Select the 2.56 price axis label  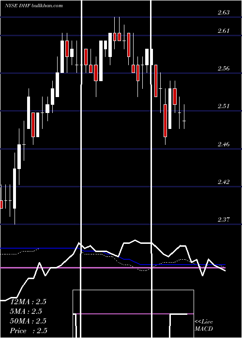(224, 69)
